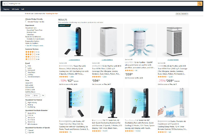
Task: Open star rating of the 12,451-review purifier
Action: [162, 77]
